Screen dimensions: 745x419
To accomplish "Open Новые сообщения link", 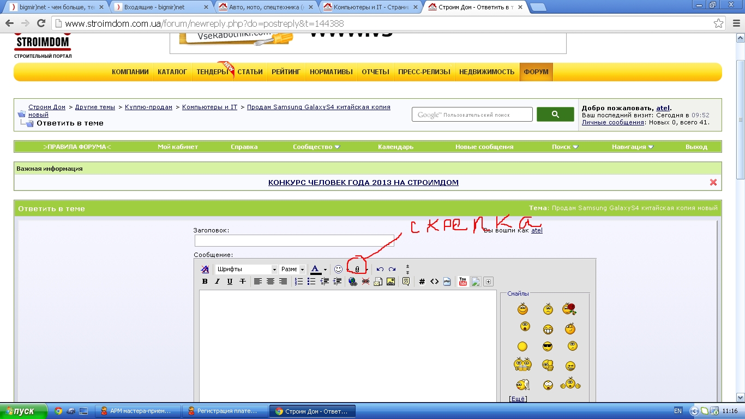I will 484,147.
